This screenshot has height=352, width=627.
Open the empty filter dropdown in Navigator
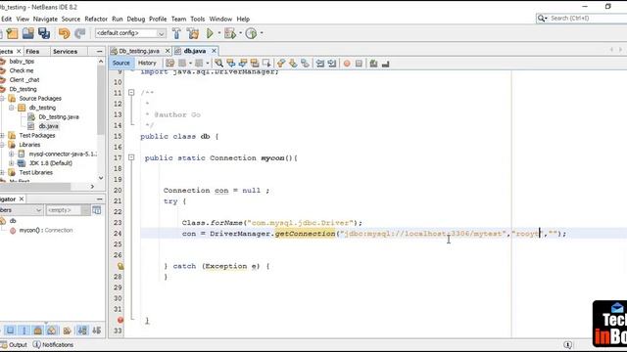click(x=85, y=210)
